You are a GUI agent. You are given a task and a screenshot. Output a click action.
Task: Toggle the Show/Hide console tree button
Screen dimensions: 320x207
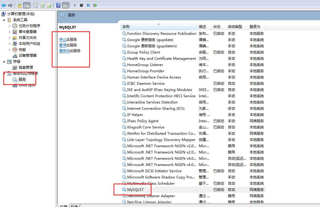tap(26, 5)
